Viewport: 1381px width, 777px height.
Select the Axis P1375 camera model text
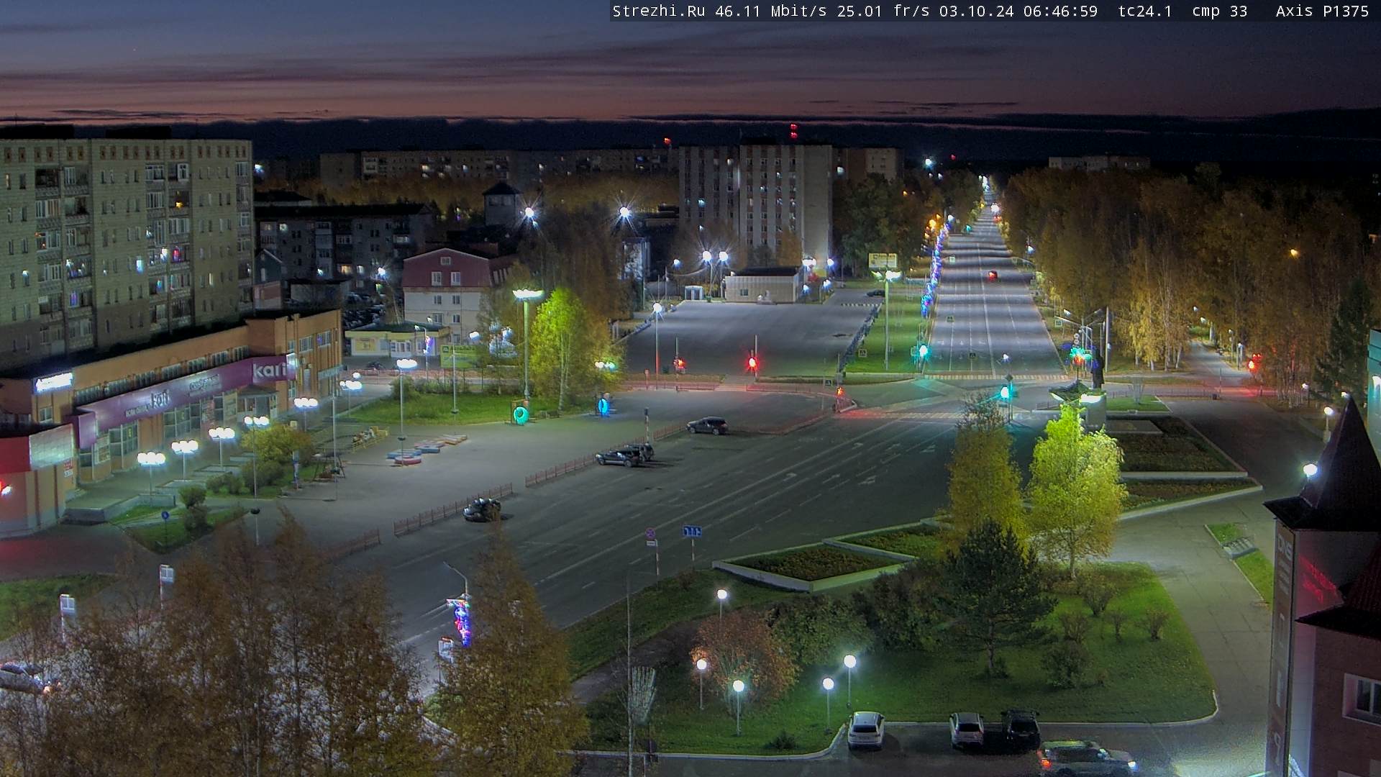(x=1322, y=11)
